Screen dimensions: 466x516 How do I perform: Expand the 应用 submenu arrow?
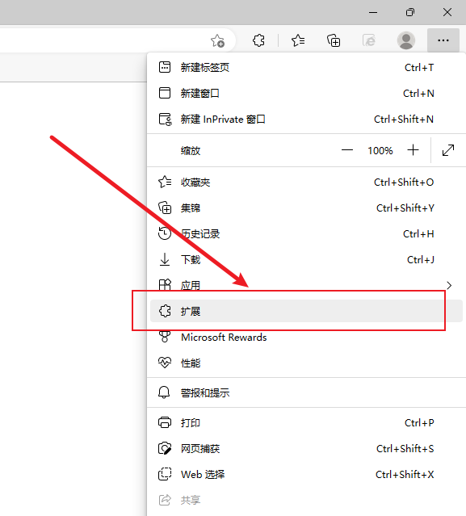pyautogui.click(x=449, y=285)
